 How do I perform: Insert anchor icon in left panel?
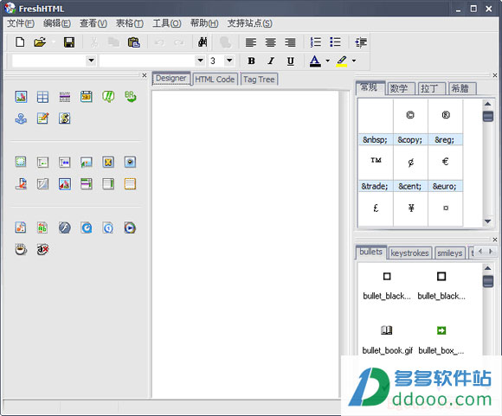pos(21,118)
